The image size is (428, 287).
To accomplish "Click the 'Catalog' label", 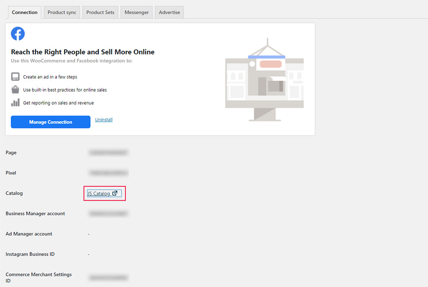I will tap(14, 193).
